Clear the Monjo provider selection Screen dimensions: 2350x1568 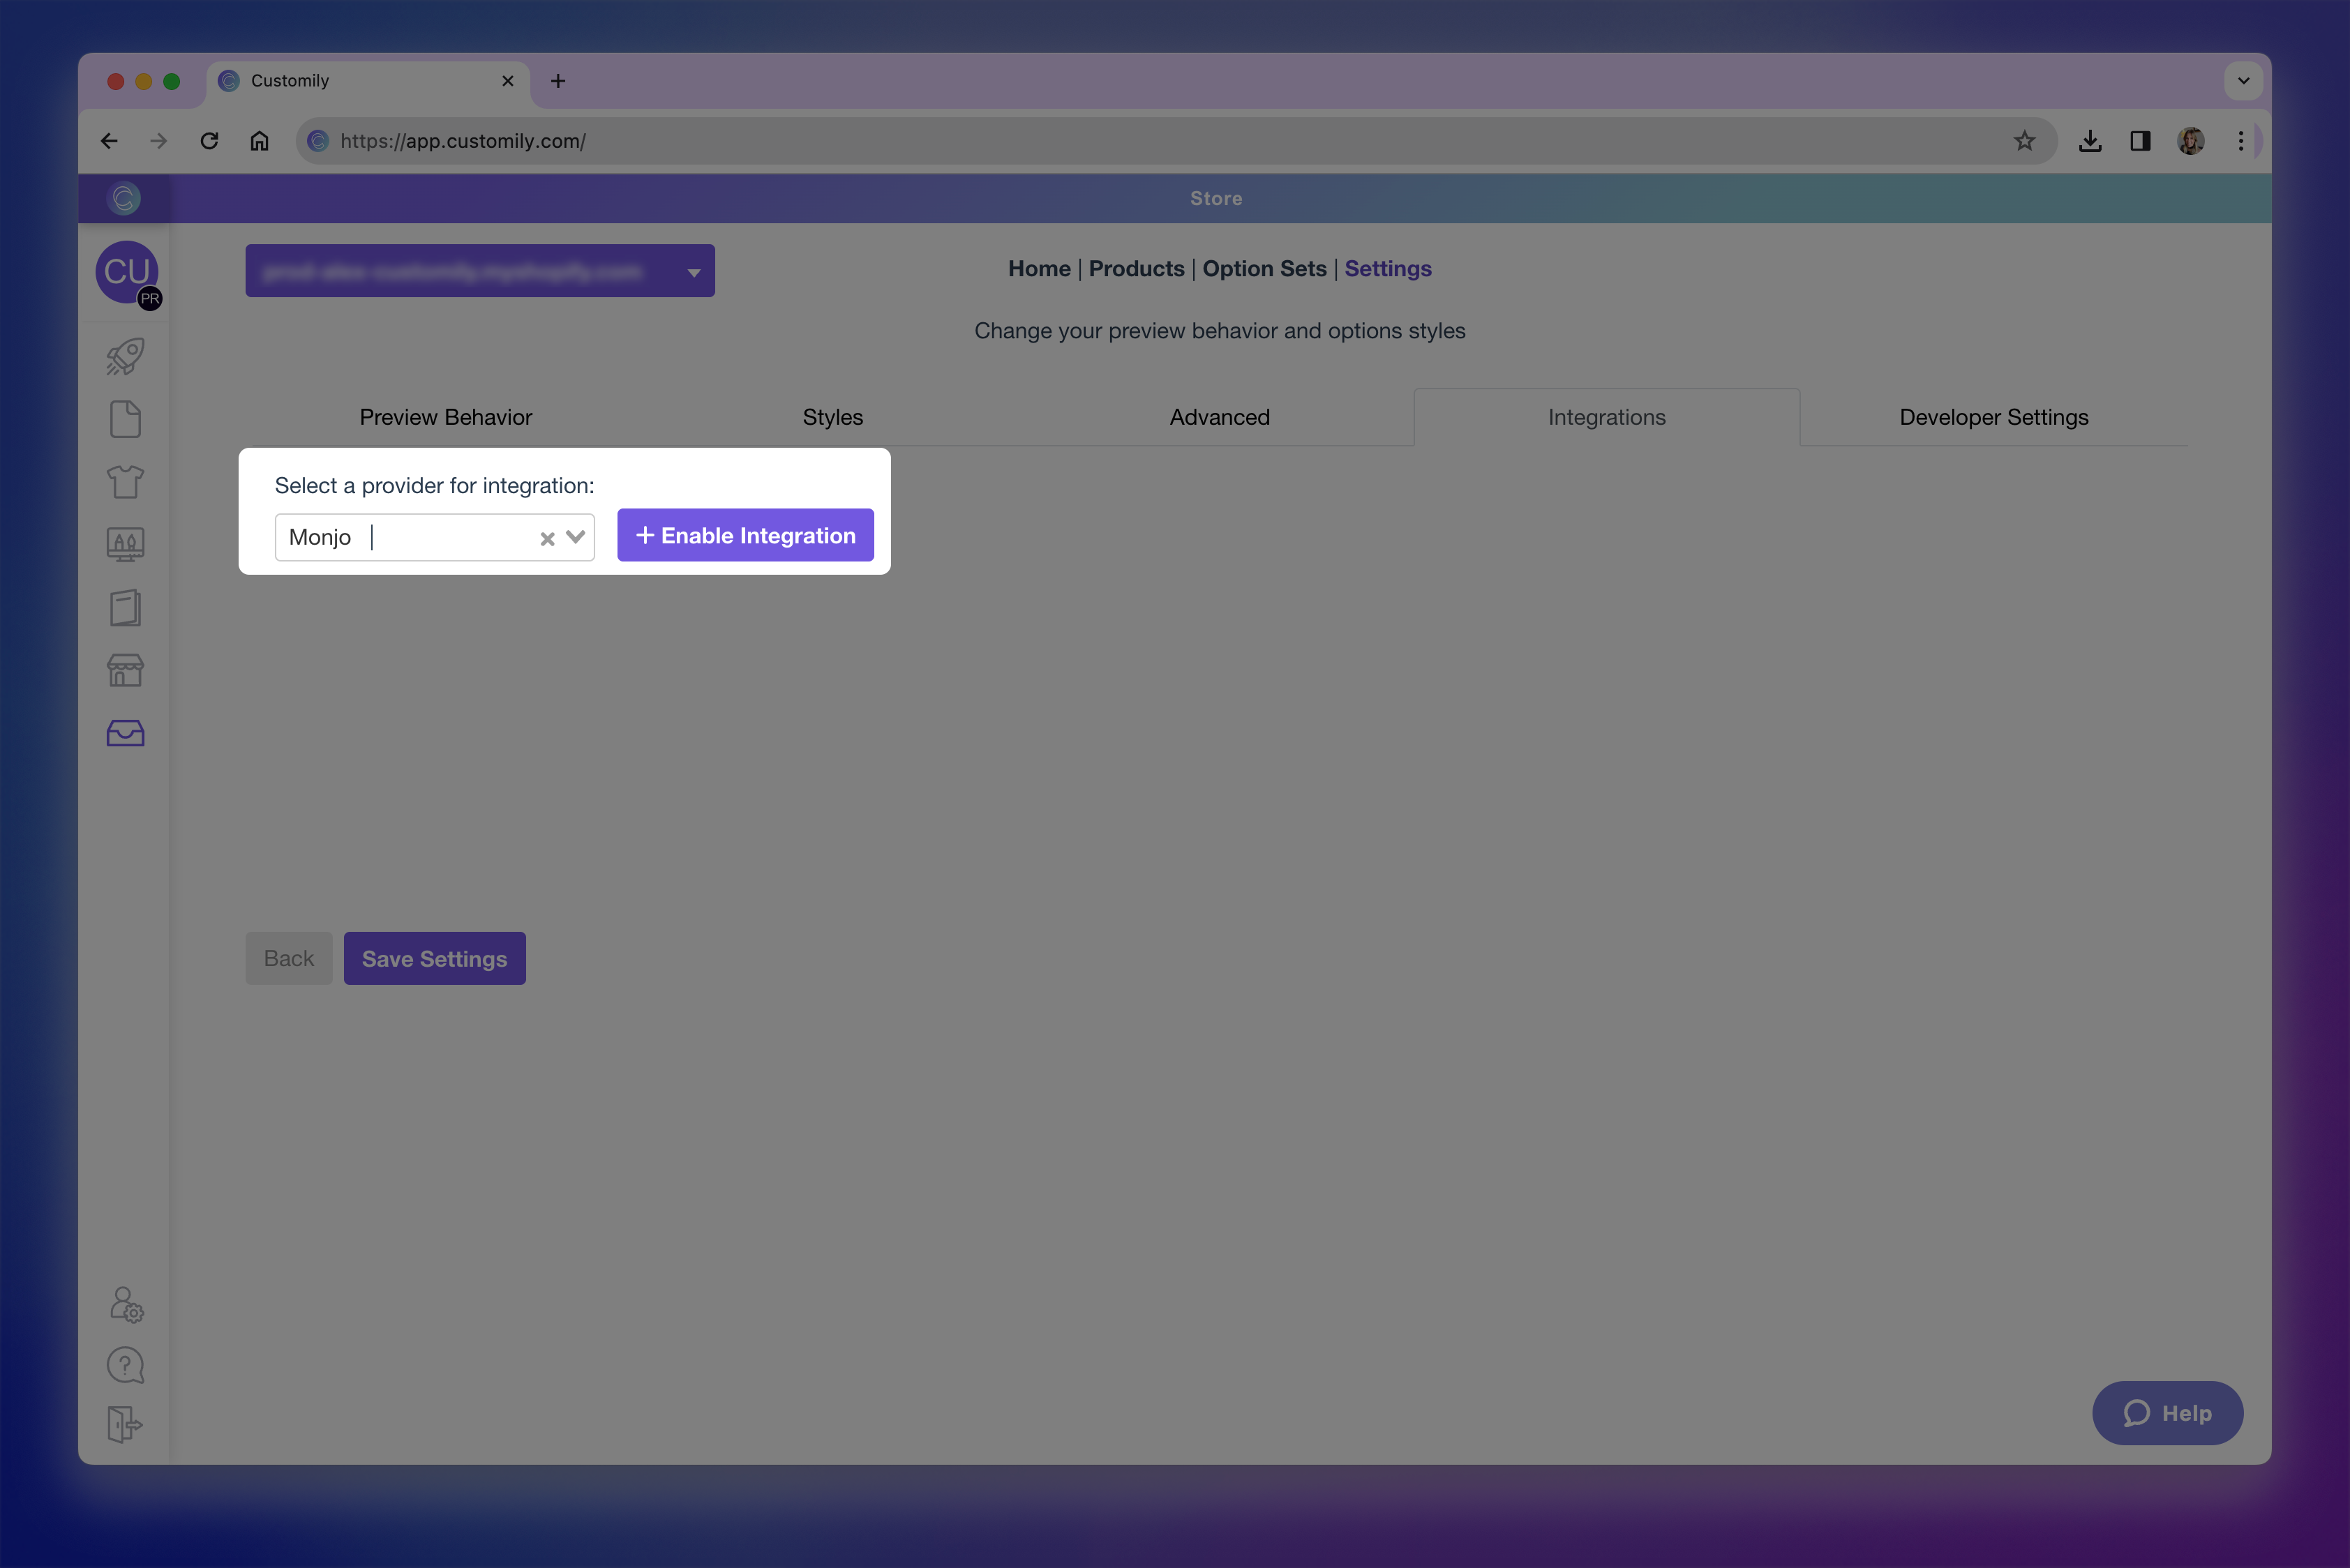pyautogui.click(x=547, y=539)
